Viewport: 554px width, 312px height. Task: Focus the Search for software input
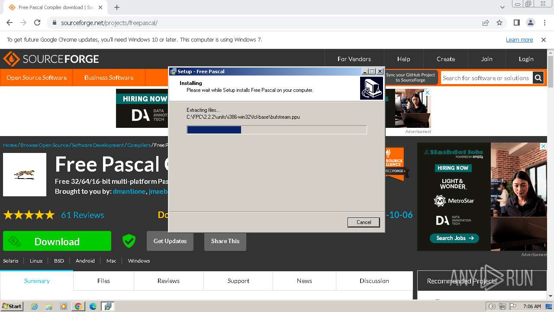[486, 78]
